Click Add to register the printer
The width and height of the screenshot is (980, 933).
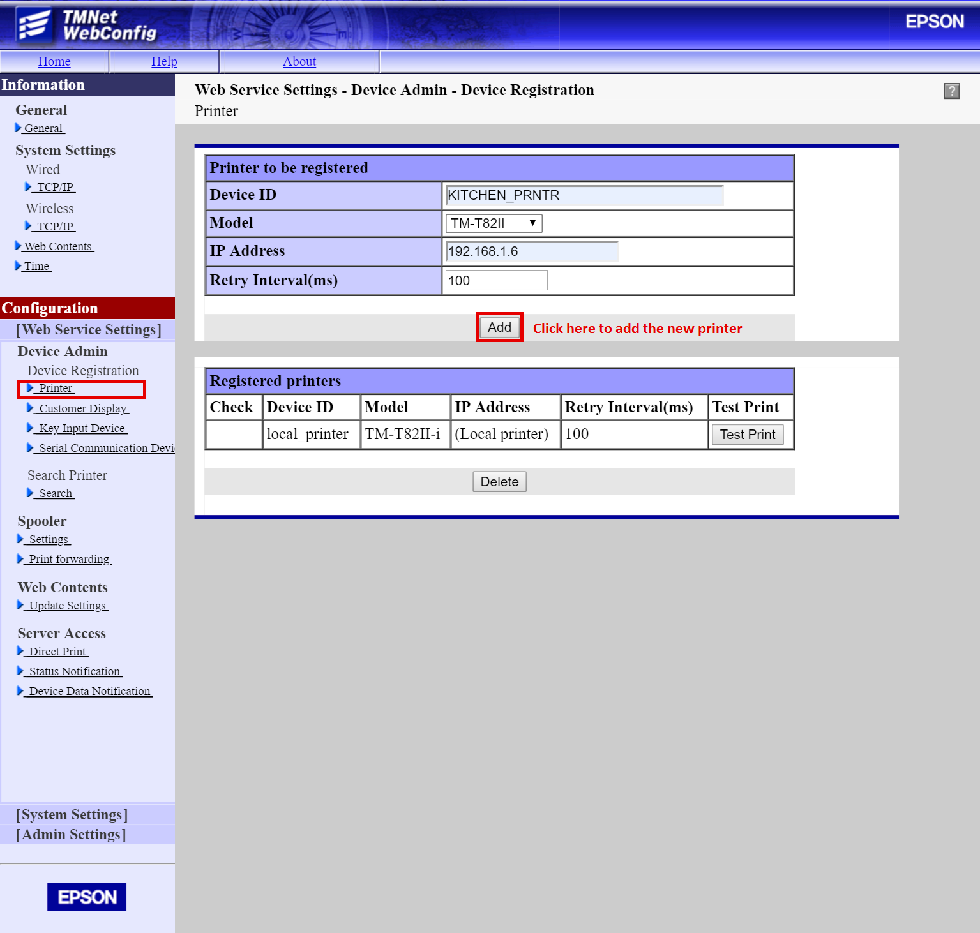click(499, 327)
